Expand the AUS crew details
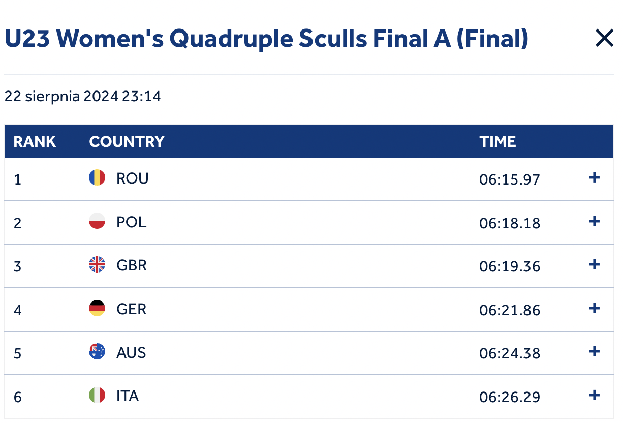 click(594, 352)
